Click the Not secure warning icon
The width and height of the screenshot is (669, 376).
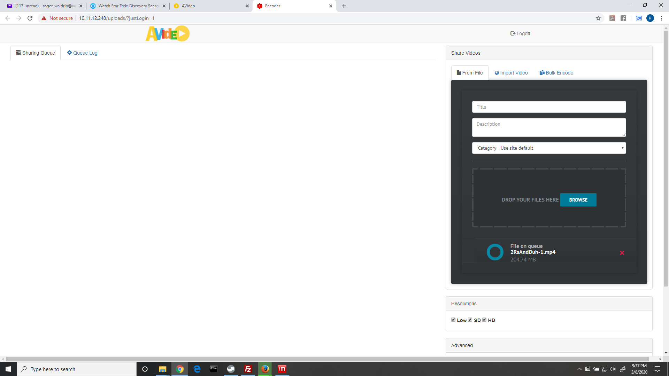[44, 18]
